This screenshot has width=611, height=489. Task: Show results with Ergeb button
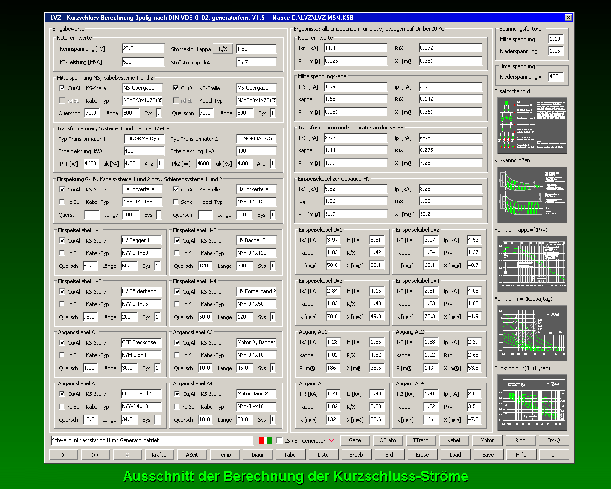[357, 455]
